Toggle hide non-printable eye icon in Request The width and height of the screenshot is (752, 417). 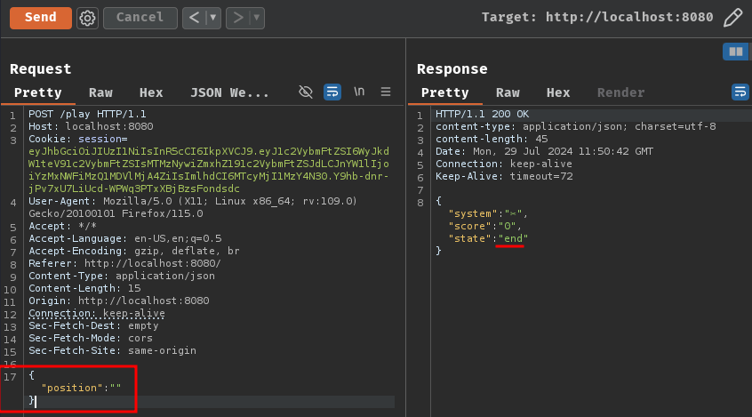[306, 92]
